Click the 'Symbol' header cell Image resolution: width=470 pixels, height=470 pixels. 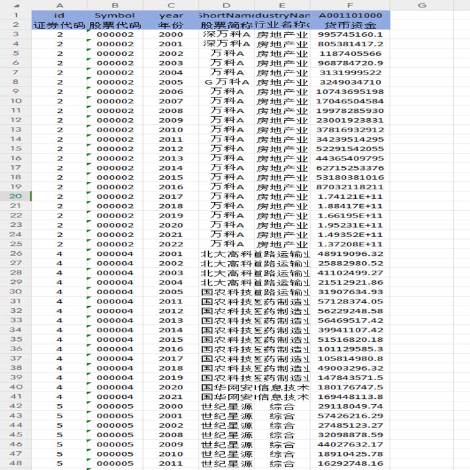tap(115, 15)
